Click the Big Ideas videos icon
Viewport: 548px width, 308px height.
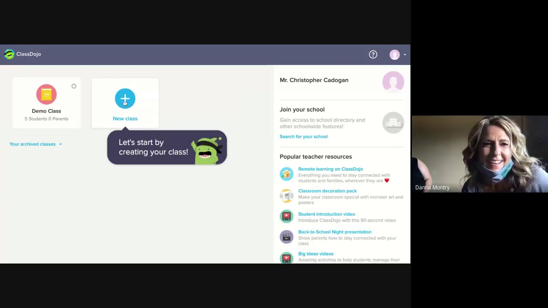click(x=286, y=258)
